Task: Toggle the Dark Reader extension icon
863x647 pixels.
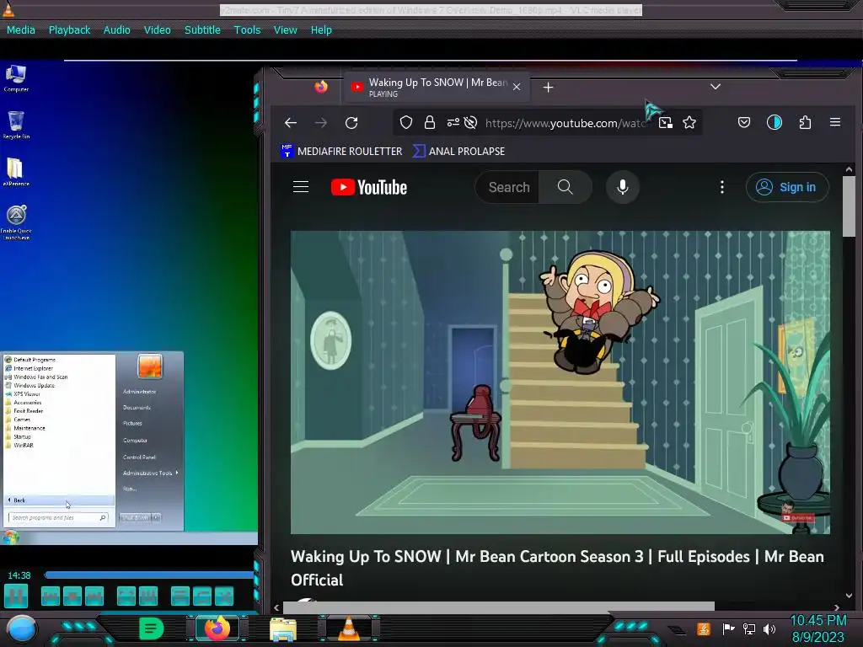Action: (x=775, y=122)
